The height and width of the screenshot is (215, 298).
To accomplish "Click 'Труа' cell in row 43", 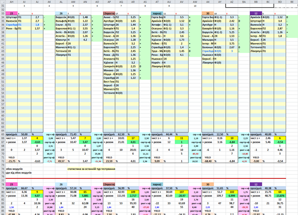I will pos(157,51).
